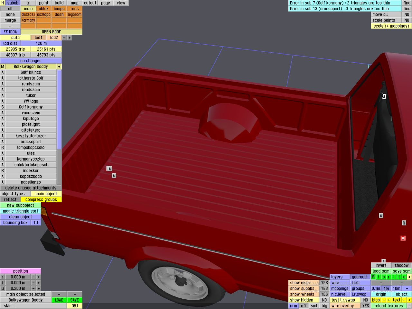Select the 0.1m step size
Viewport: 412px width, 309px height.
pyautogui.click(x=376, y=288)
